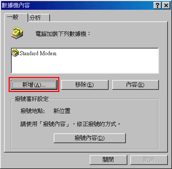Image resolution: width=172 pixels, height=169 pixels.
Task: Click the 撥號喜好設定 group heading
Action: pos(32,99)
